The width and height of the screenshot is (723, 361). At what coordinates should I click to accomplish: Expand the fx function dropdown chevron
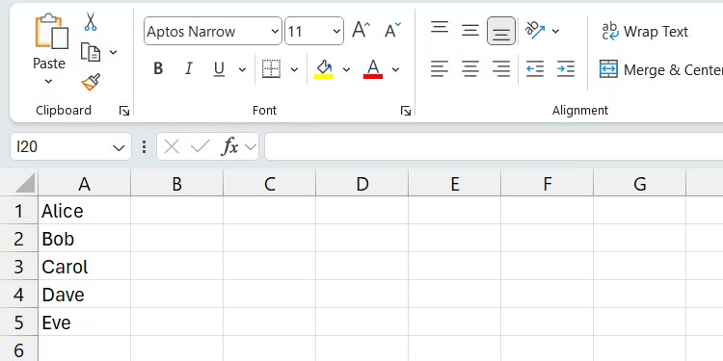point(250,147)
